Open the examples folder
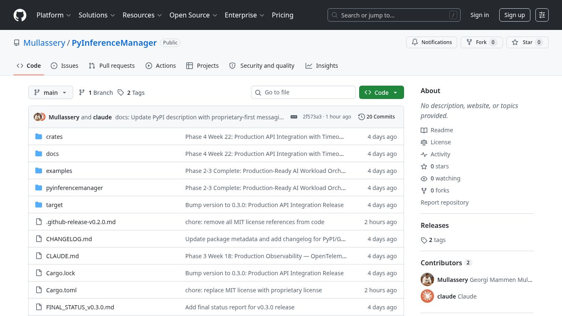 [x=59, y=171]
